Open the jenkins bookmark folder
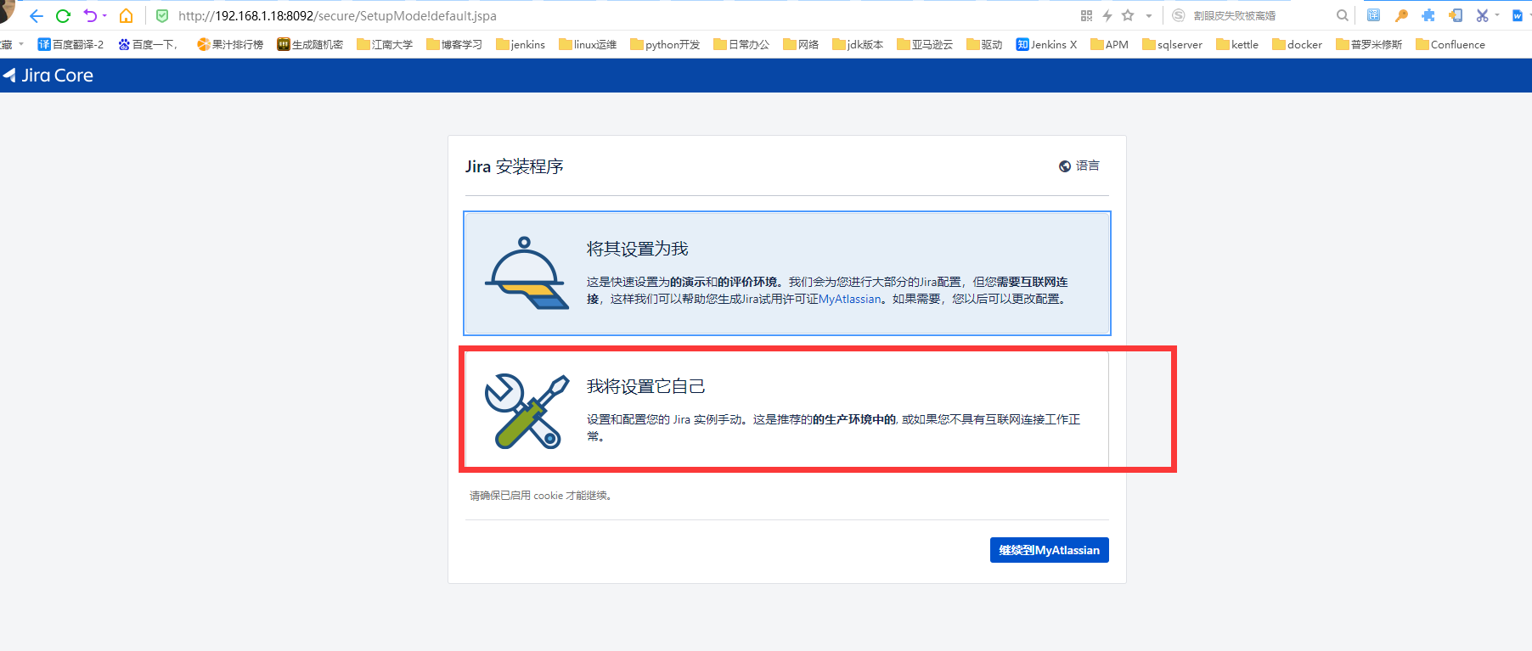Screen dimensions: 1532x651 click(x=521, y=44)
